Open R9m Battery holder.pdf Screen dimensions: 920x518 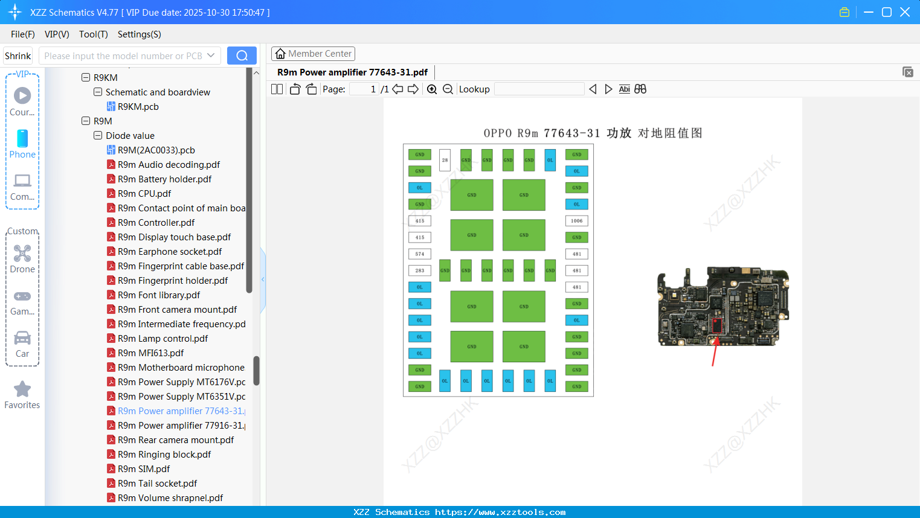(159, 179)
